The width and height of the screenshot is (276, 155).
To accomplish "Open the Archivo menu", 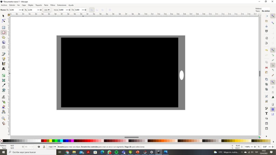I will click(4, 5).
